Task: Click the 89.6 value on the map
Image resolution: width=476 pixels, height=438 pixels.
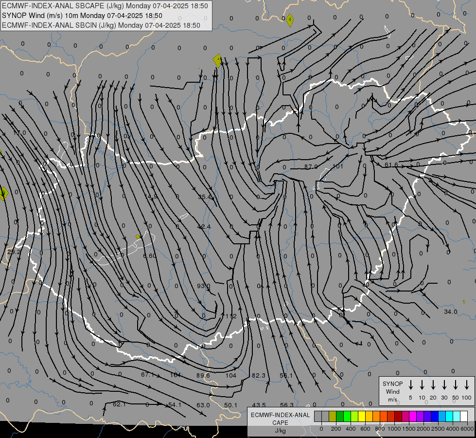Action: coord(203,375)
